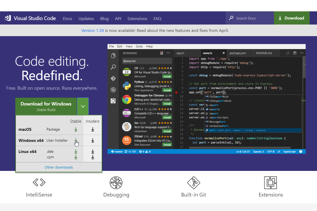Open the Updates page

[86, 18]
